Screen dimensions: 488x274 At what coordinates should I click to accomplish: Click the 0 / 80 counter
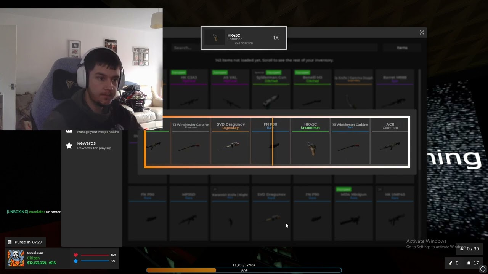pos(473,249)
